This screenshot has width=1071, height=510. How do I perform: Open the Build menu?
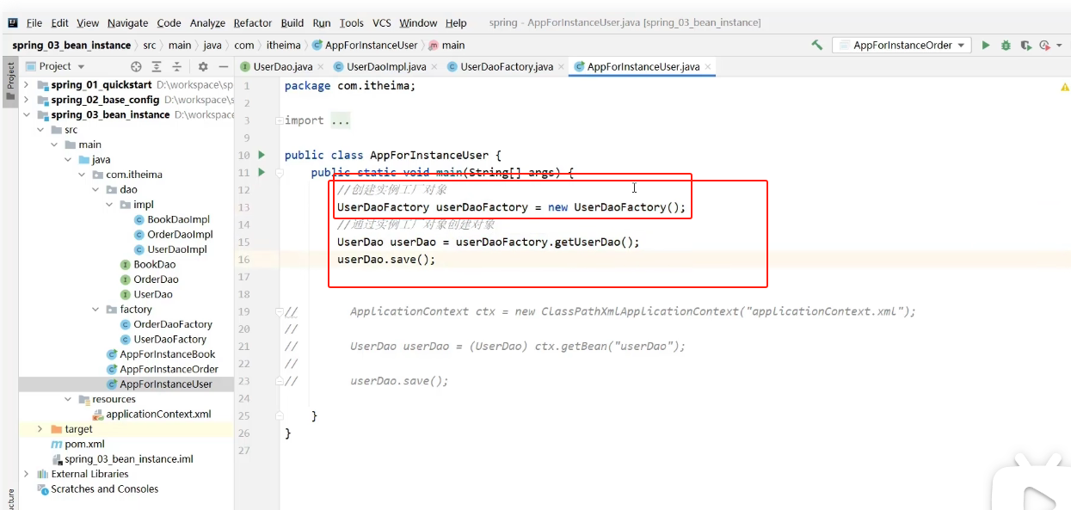292,23
